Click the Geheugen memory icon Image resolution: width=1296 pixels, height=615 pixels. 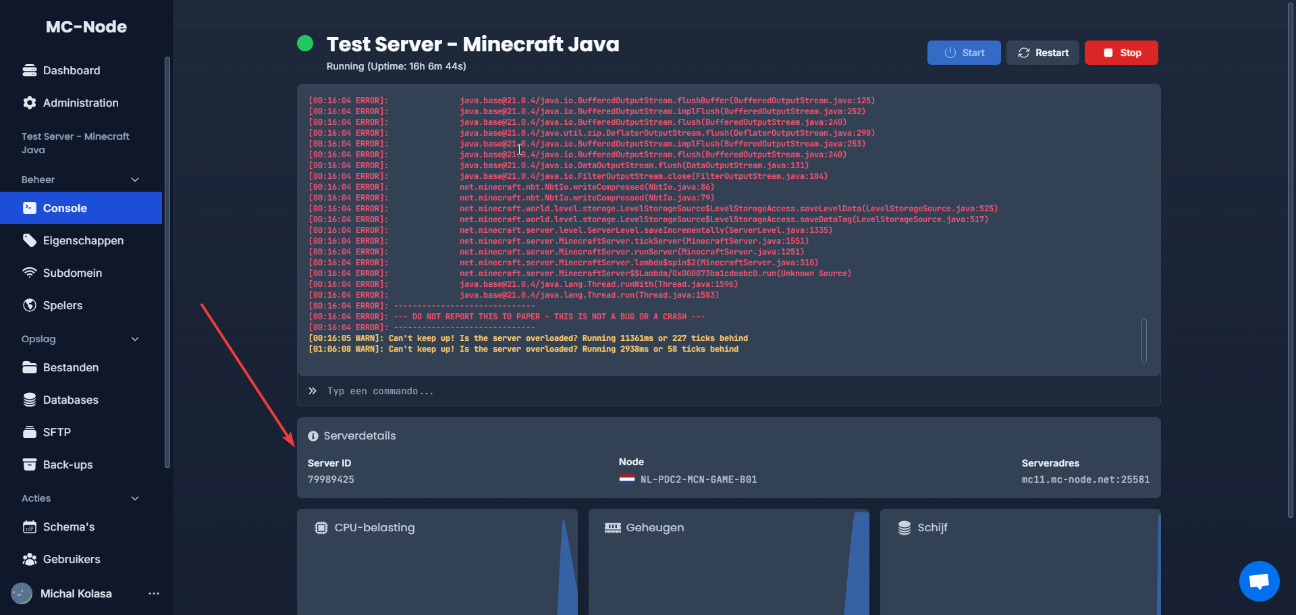coord(613,528)
